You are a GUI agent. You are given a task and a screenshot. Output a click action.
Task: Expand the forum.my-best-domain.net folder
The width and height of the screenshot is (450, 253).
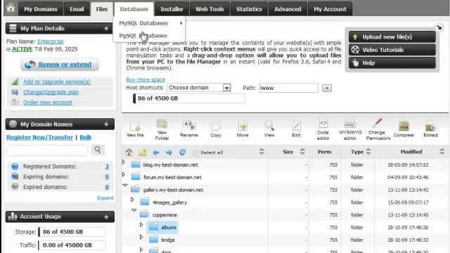pyautogui.click(x=124, y=174)
